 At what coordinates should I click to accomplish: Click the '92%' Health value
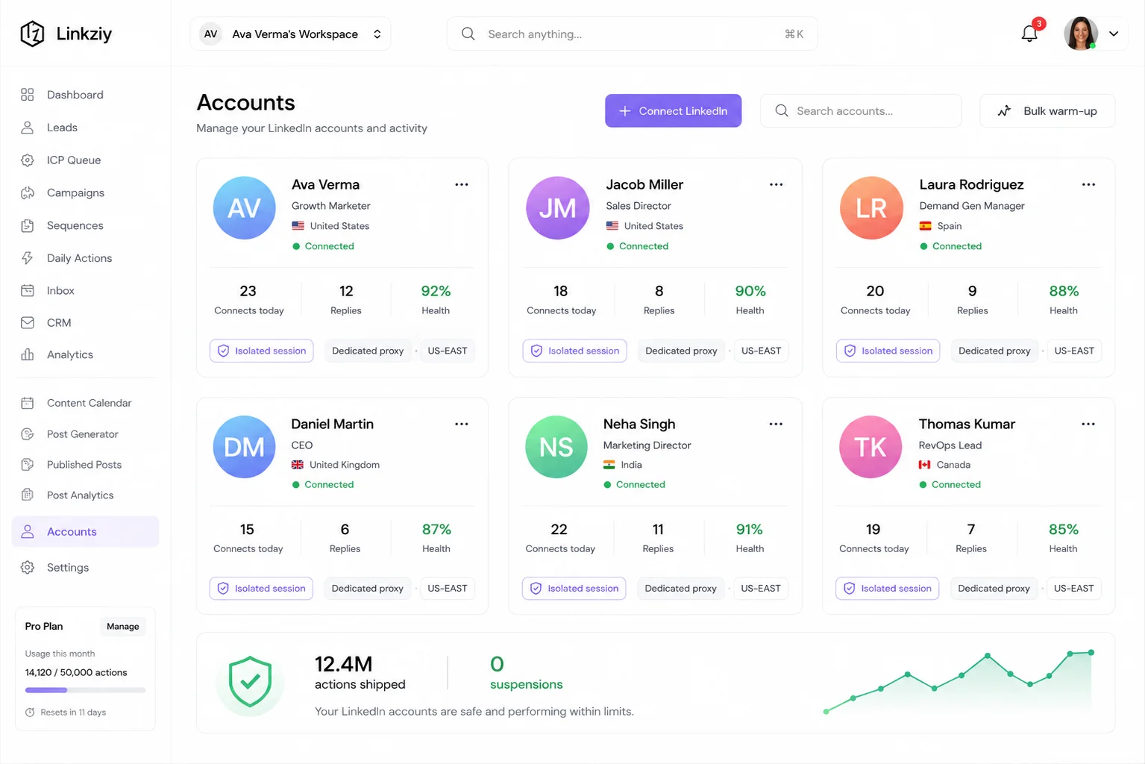point(436,291)
